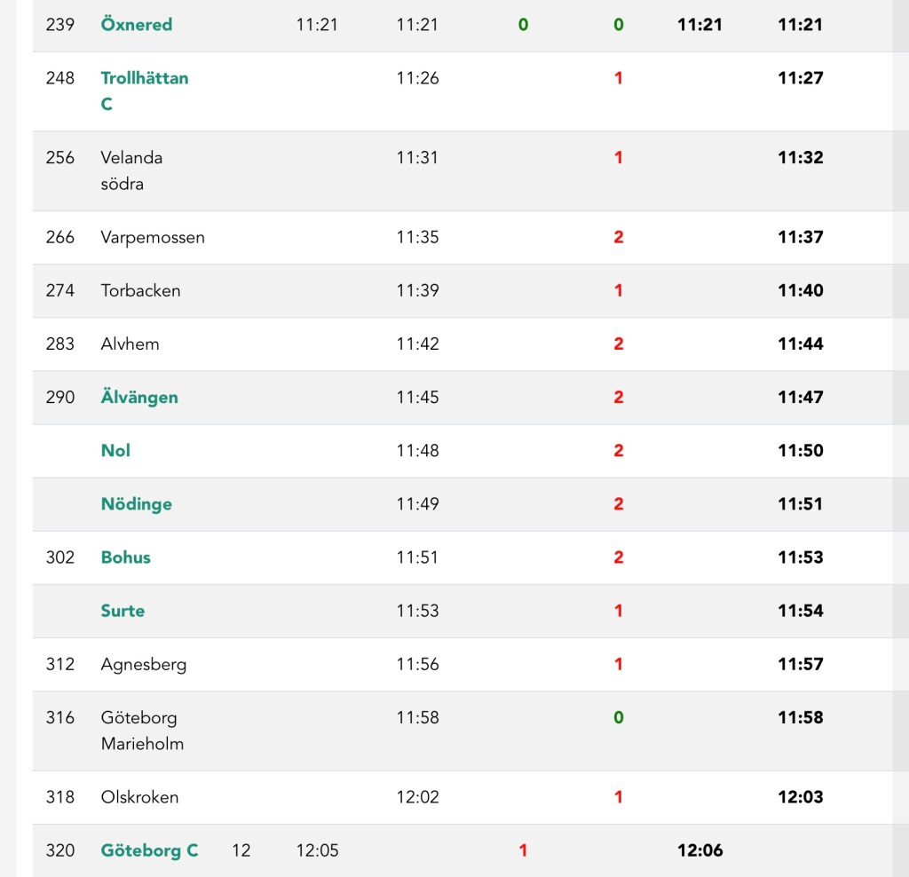Select the Alvhem station name

coord(130,344)
